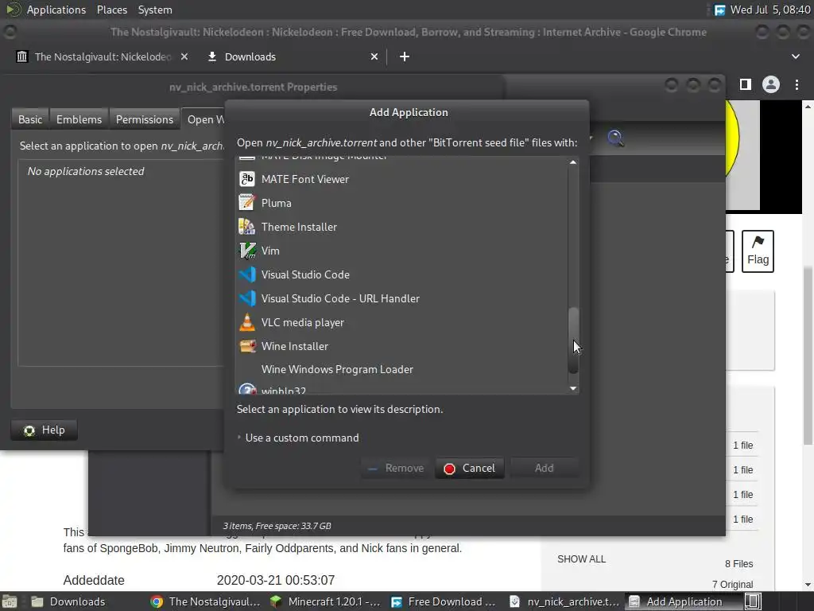Select MATE Font Viewer icon in the list
Viewport: 814px width, 611px height.
pyautogui.click(x=247, y=179)
